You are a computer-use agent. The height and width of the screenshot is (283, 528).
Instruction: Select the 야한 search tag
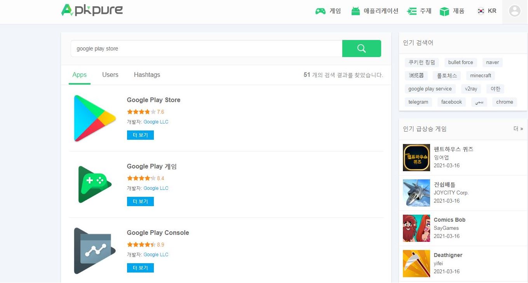(495, 89)
